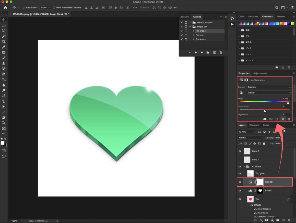The width and height of the screenshot is (296, 223).
Task: Switch to the Paths tab
Action: pos(266,125)
